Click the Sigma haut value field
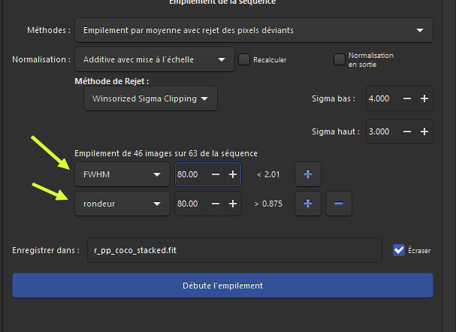The image size is (456, 332). [x=382, y=131]
